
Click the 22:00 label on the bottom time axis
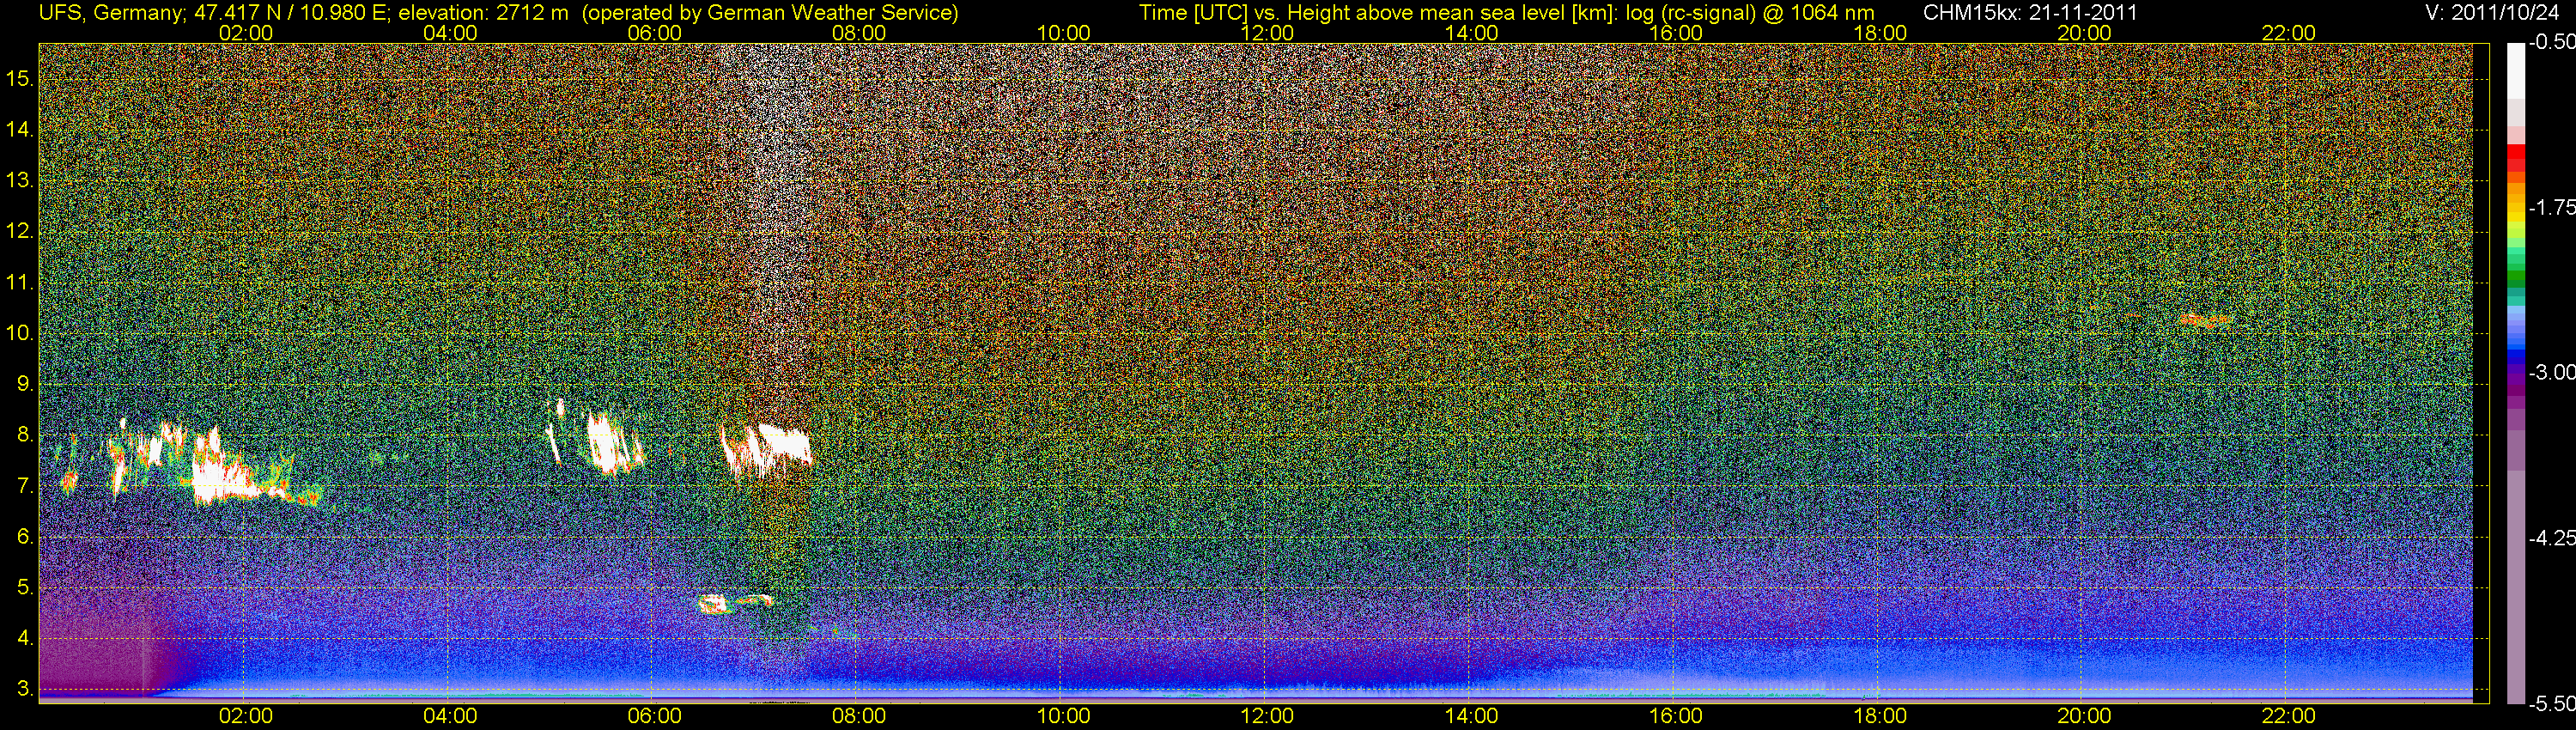(x=2288, y=716)
